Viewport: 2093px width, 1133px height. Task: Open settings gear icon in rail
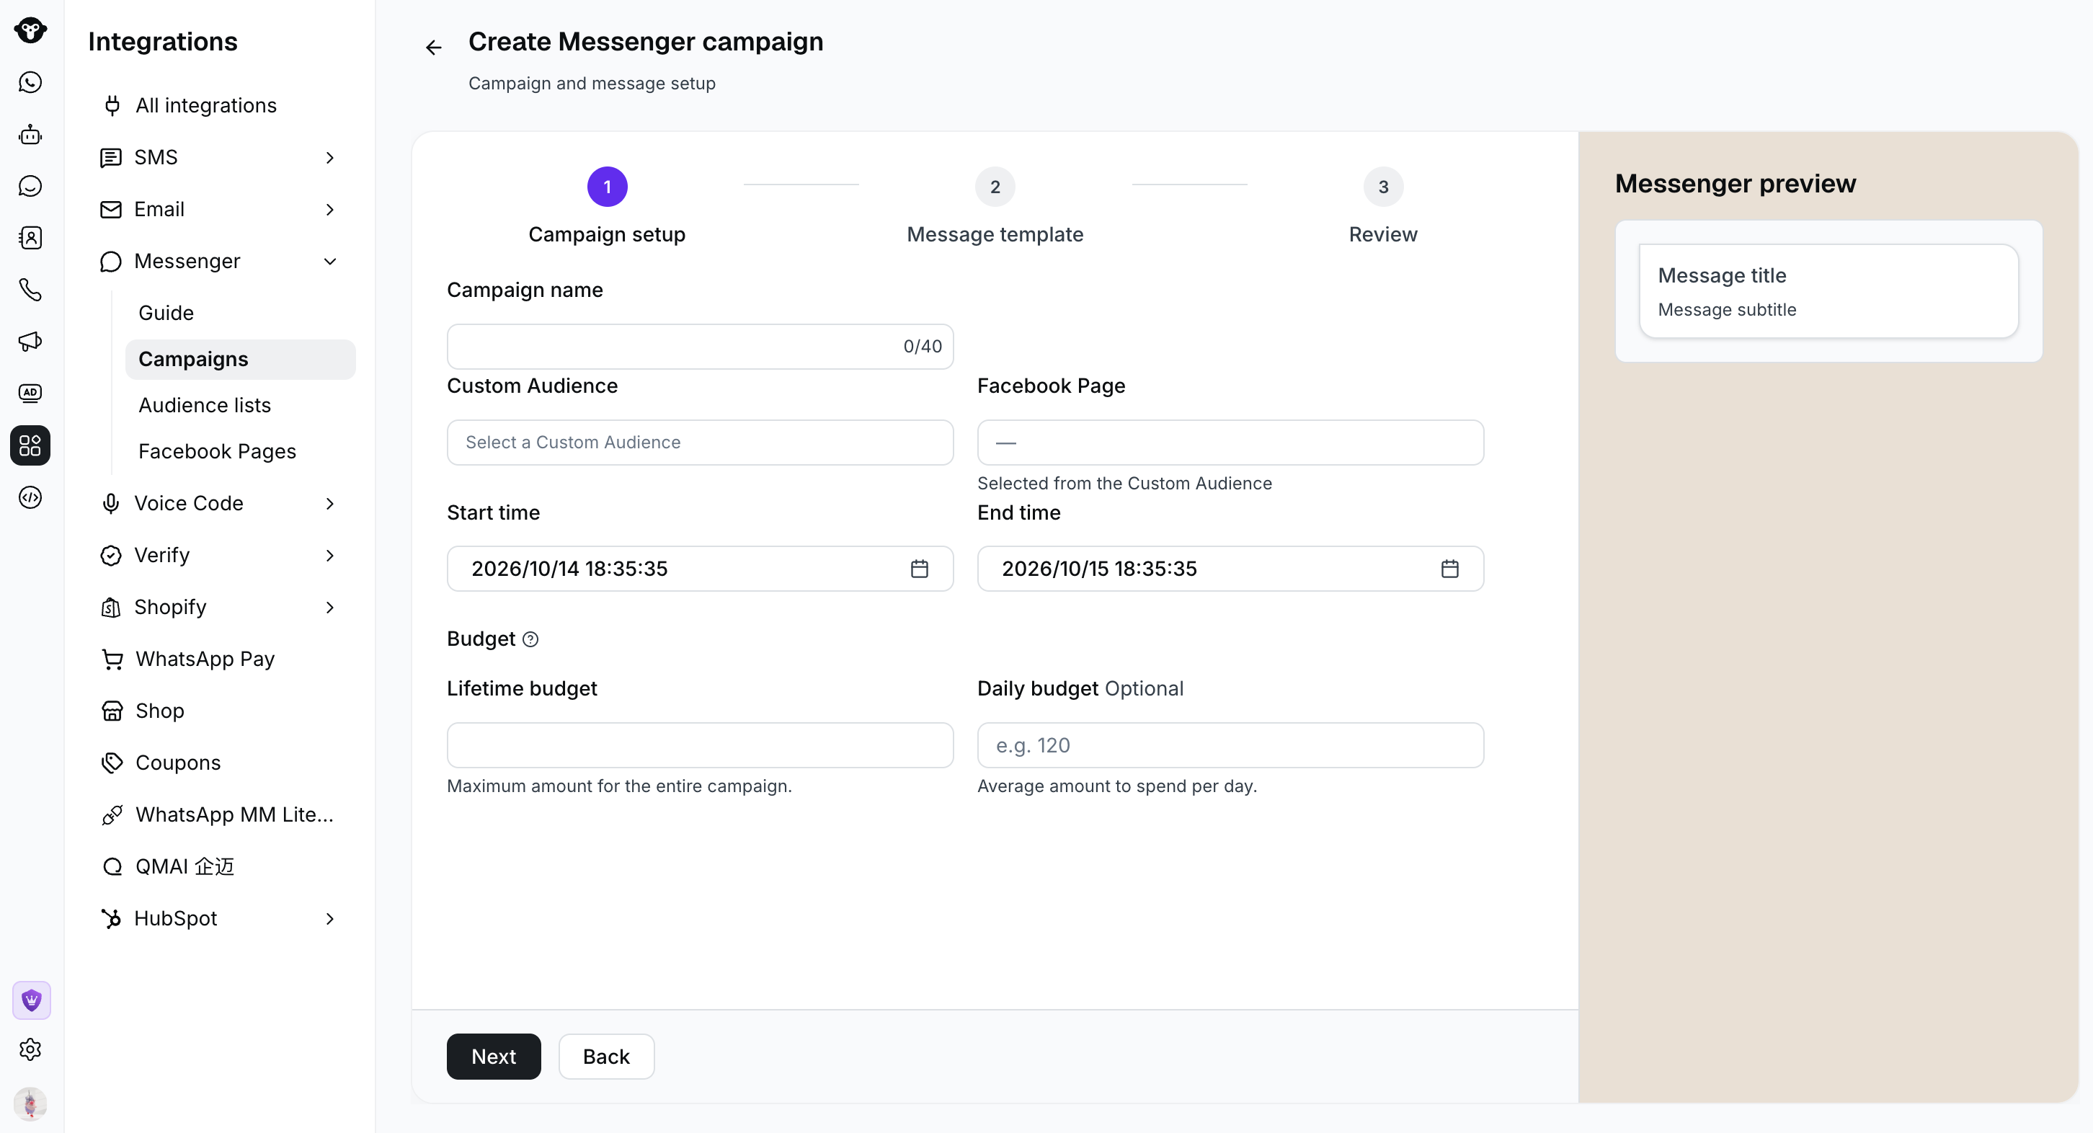click(x=30, y=1049)
